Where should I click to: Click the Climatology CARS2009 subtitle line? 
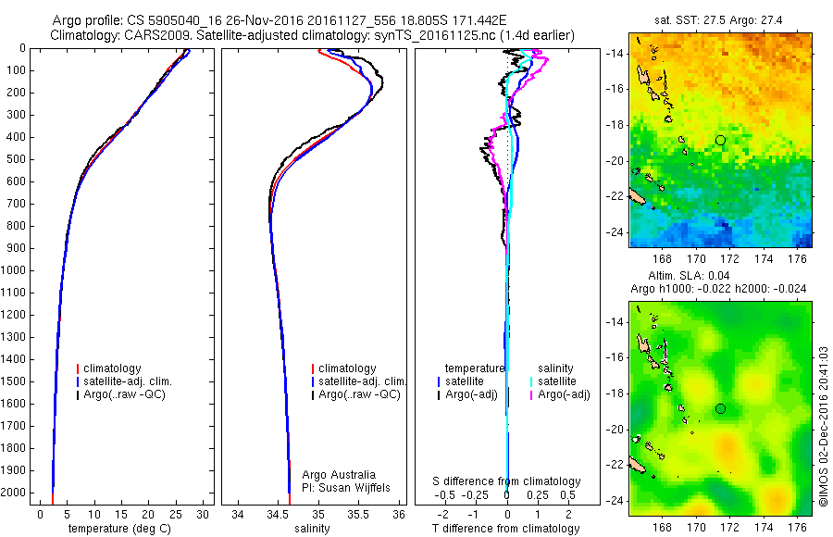coord(313,35)
